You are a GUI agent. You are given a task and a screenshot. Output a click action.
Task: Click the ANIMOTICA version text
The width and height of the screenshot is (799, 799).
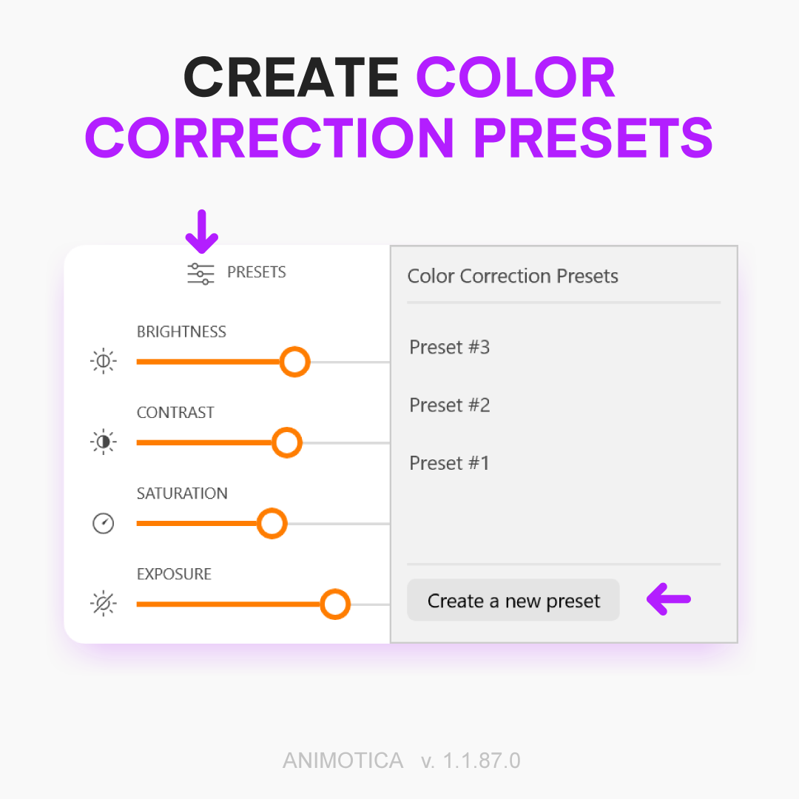click(x=402, y=761)
